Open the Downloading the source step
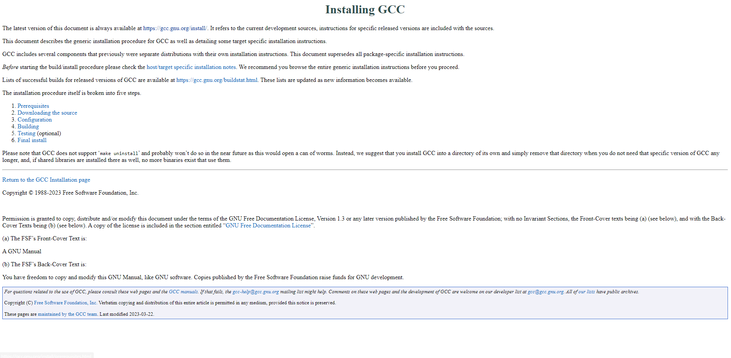This screenshot has height=358, width=731. (47, 113)
